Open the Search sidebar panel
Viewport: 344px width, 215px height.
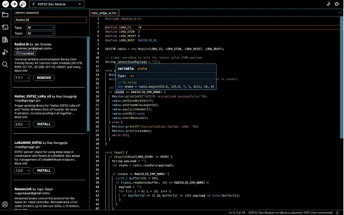tap(5, 65)
